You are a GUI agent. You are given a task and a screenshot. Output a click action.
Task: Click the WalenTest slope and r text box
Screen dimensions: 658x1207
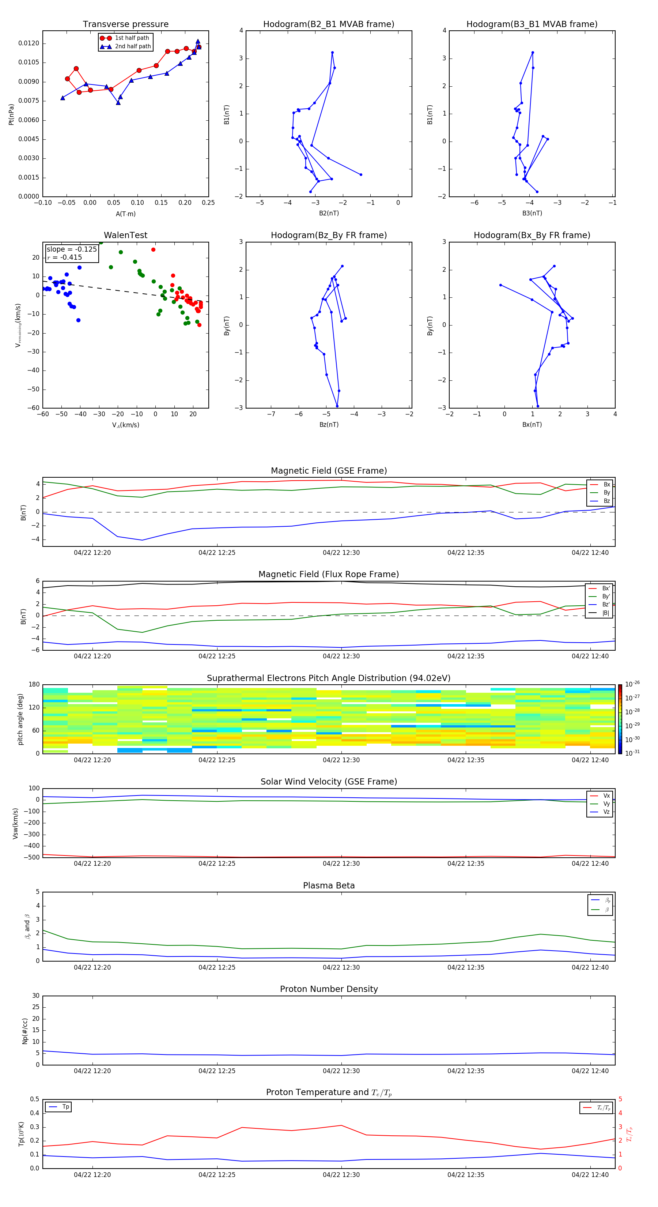(72, 253)
